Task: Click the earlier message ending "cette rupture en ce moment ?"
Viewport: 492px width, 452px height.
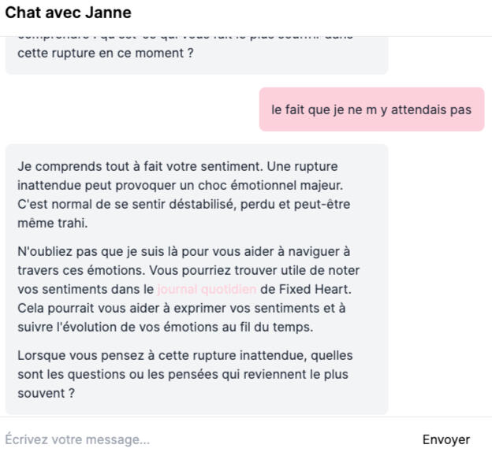Action: click(x=106, y=54)
